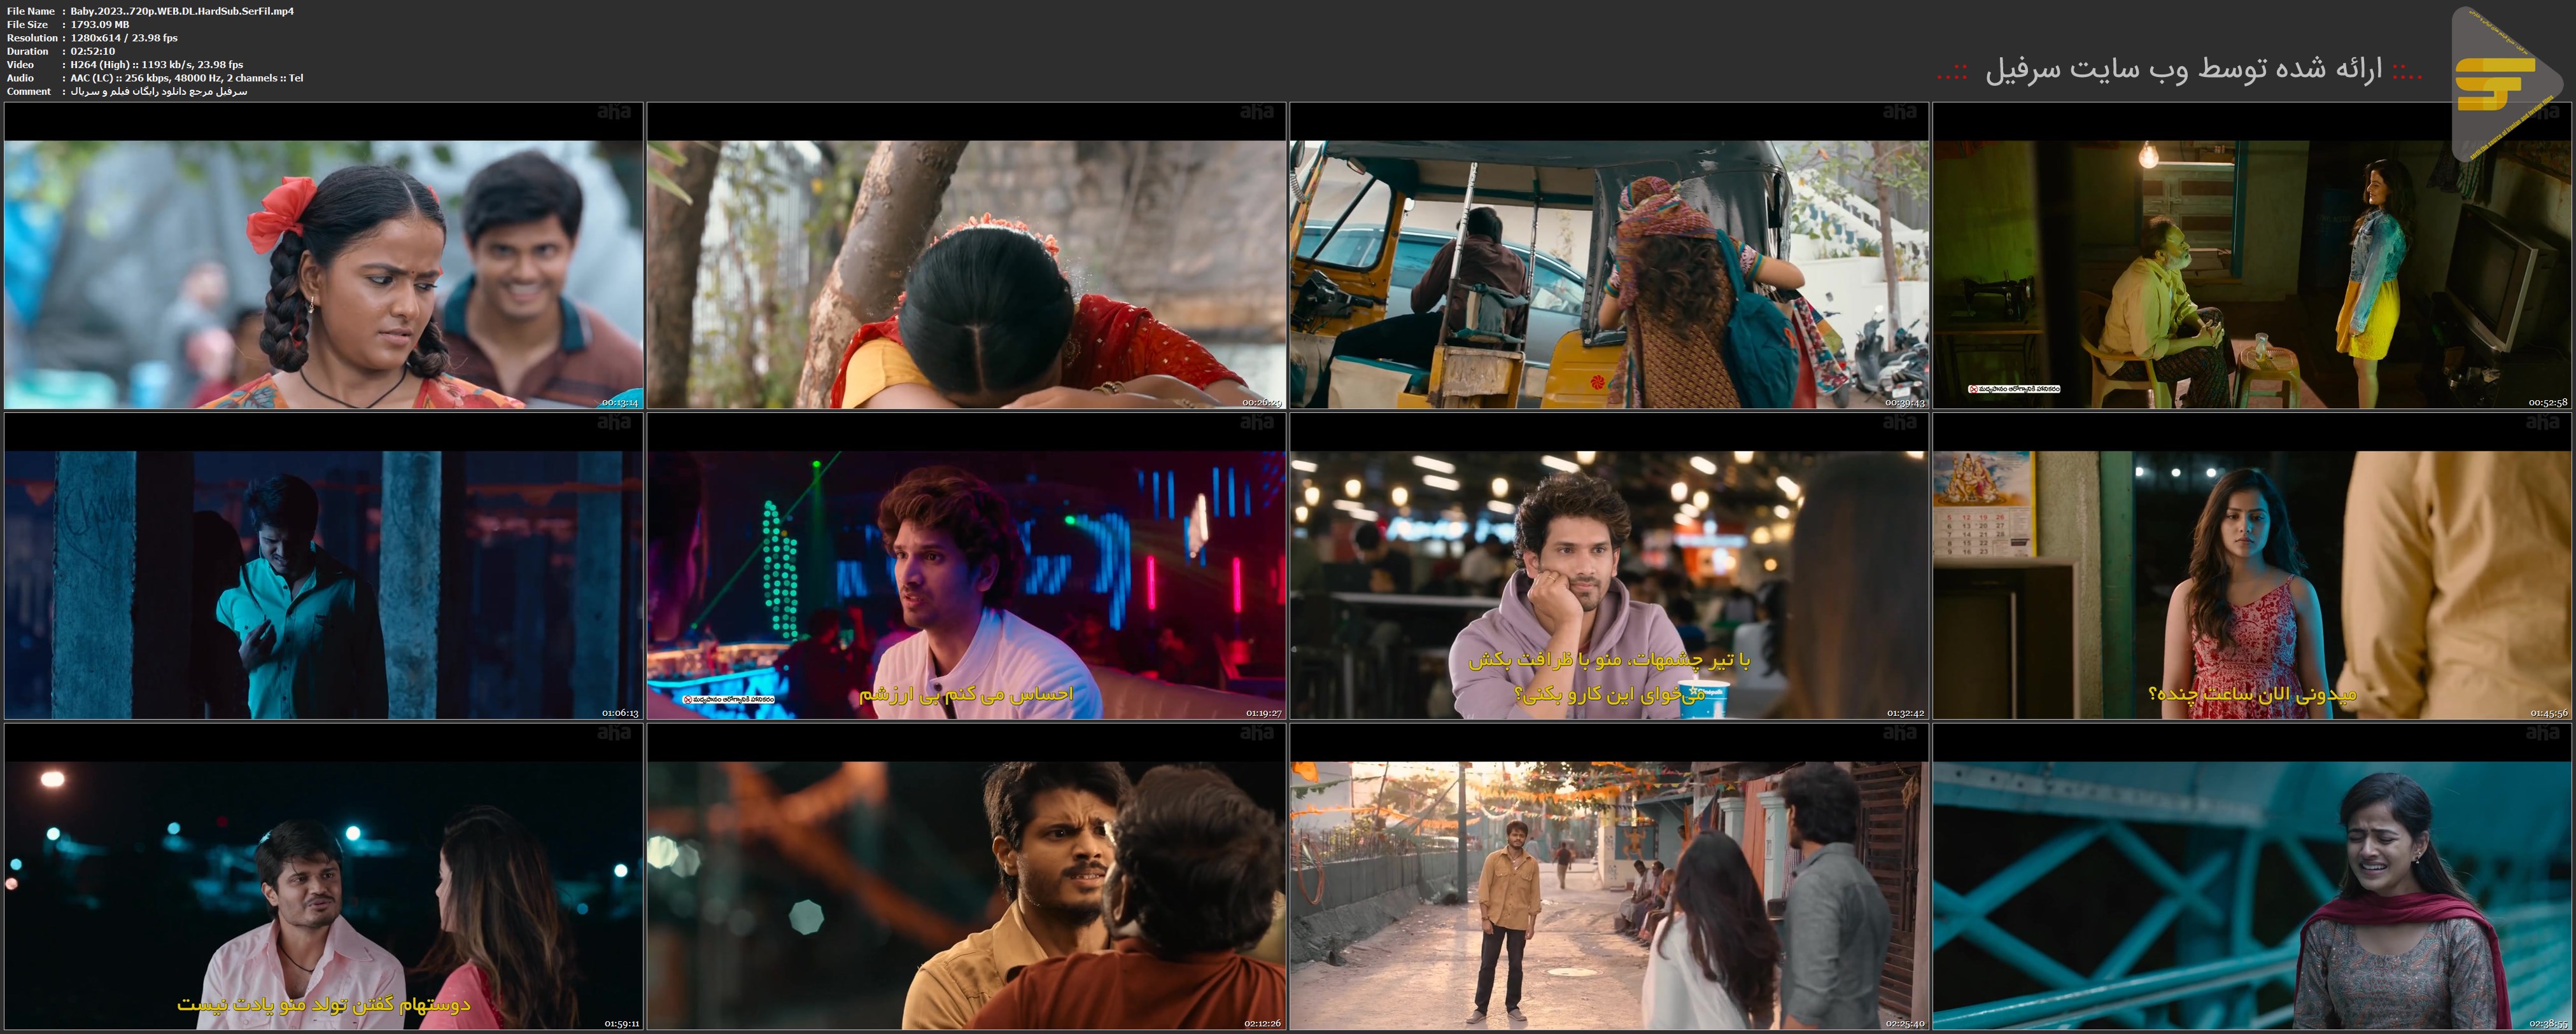Click the calendar poster in the 01:45:56 frame
The width and height of the screenshot is (2576, 1034).
[x=1983, y=504]
